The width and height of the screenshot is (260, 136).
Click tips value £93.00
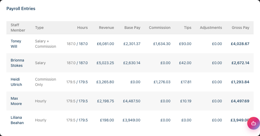[x=185, y=44]
